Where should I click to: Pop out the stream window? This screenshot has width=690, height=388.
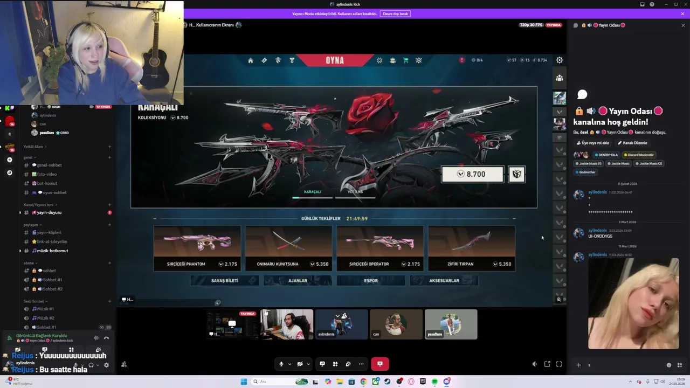pos(547,364)
